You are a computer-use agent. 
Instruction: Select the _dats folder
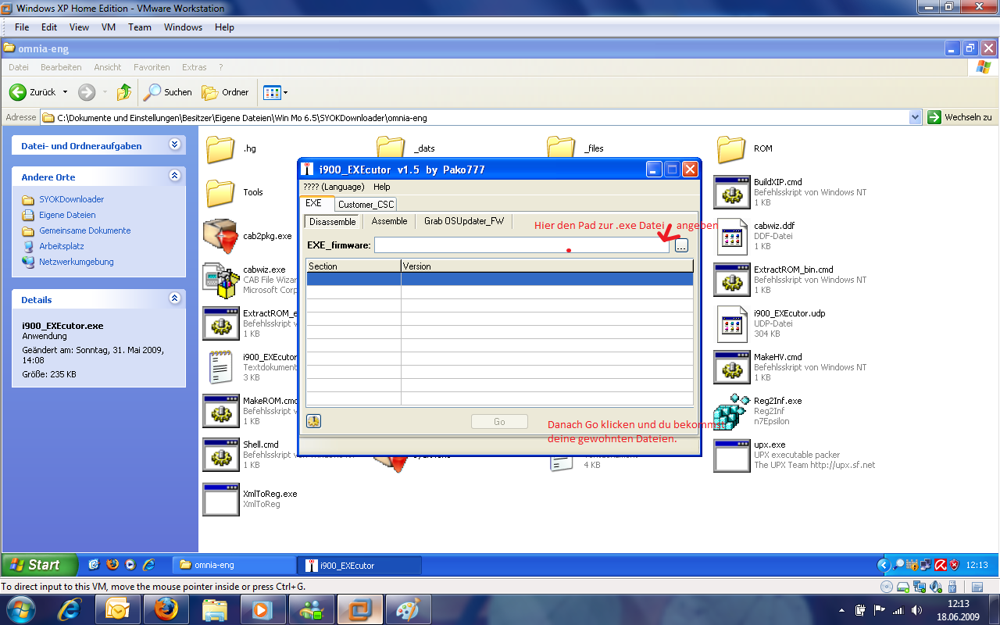tap(391, 148)
